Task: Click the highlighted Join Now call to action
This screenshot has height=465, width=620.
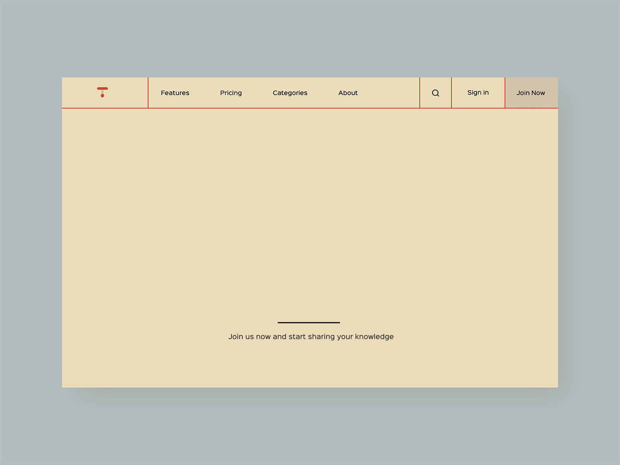Action: pyautogui.click(x=530, y=93)
